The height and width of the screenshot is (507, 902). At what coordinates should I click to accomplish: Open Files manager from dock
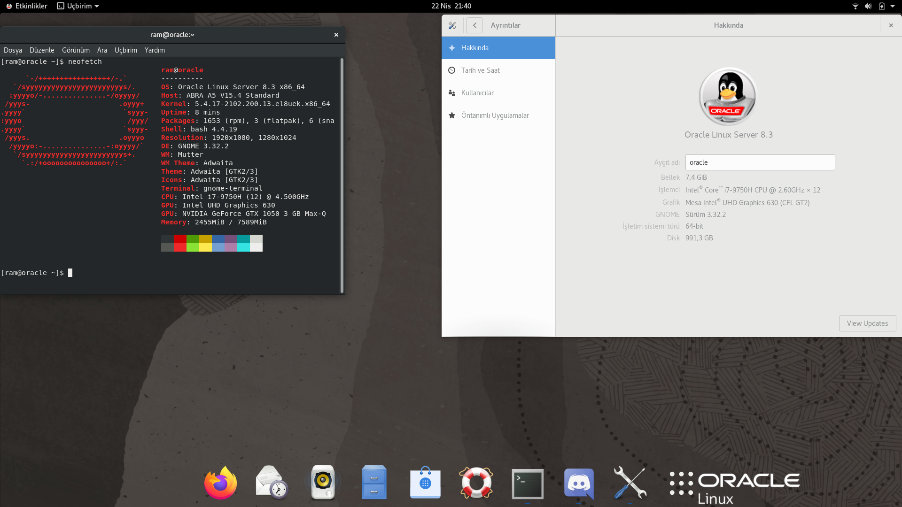(x=374, y=483)
